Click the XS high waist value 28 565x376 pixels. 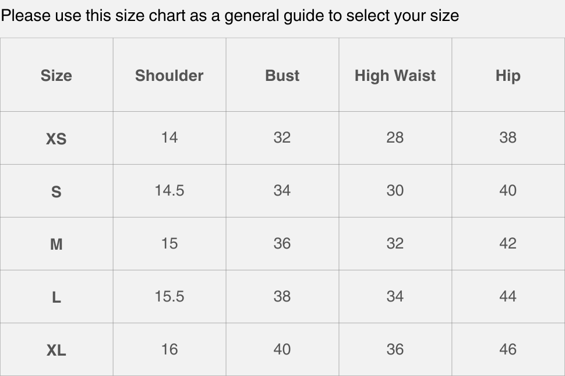pyautogui.click(x=395, y=138)
